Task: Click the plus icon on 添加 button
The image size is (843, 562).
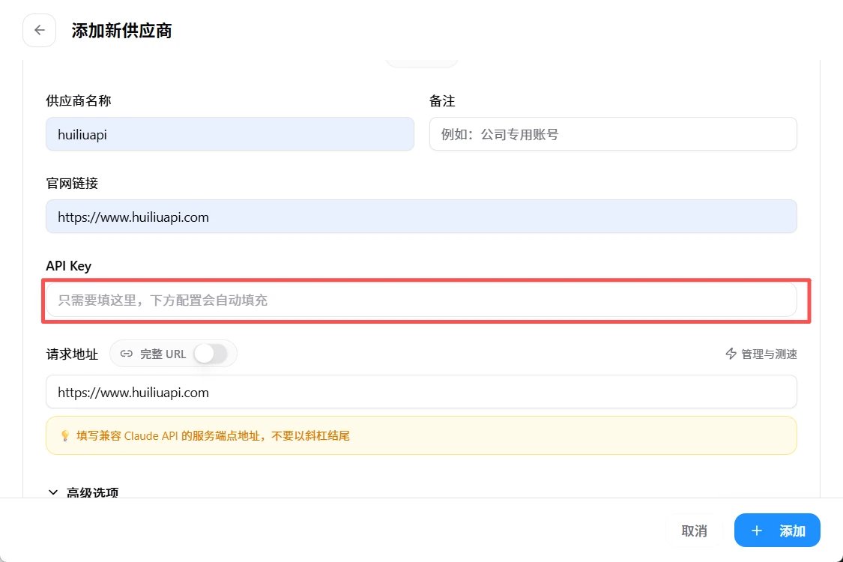Action: tap(756, 531)
